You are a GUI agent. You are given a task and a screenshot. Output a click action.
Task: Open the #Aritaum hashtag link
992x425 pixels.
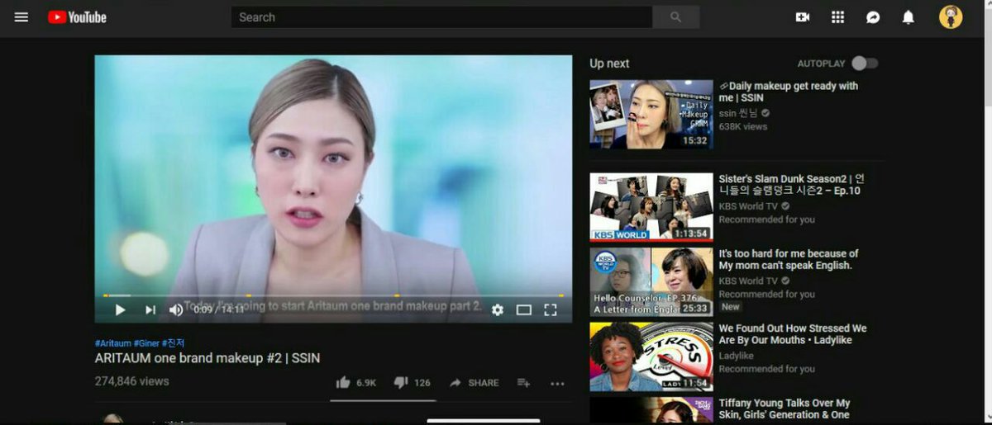[x=113, y=342]
